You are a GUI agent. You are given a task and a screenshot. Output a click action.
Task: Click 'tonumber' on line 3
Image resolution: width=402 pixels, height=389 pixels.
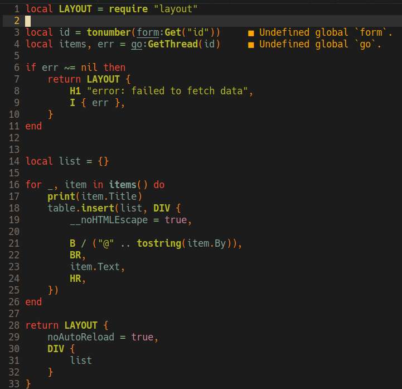[x=109, y=32]
